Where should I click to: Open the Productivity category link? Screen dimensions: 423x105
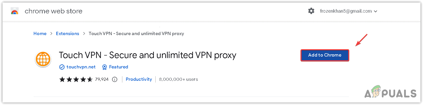tap(139, 79)
